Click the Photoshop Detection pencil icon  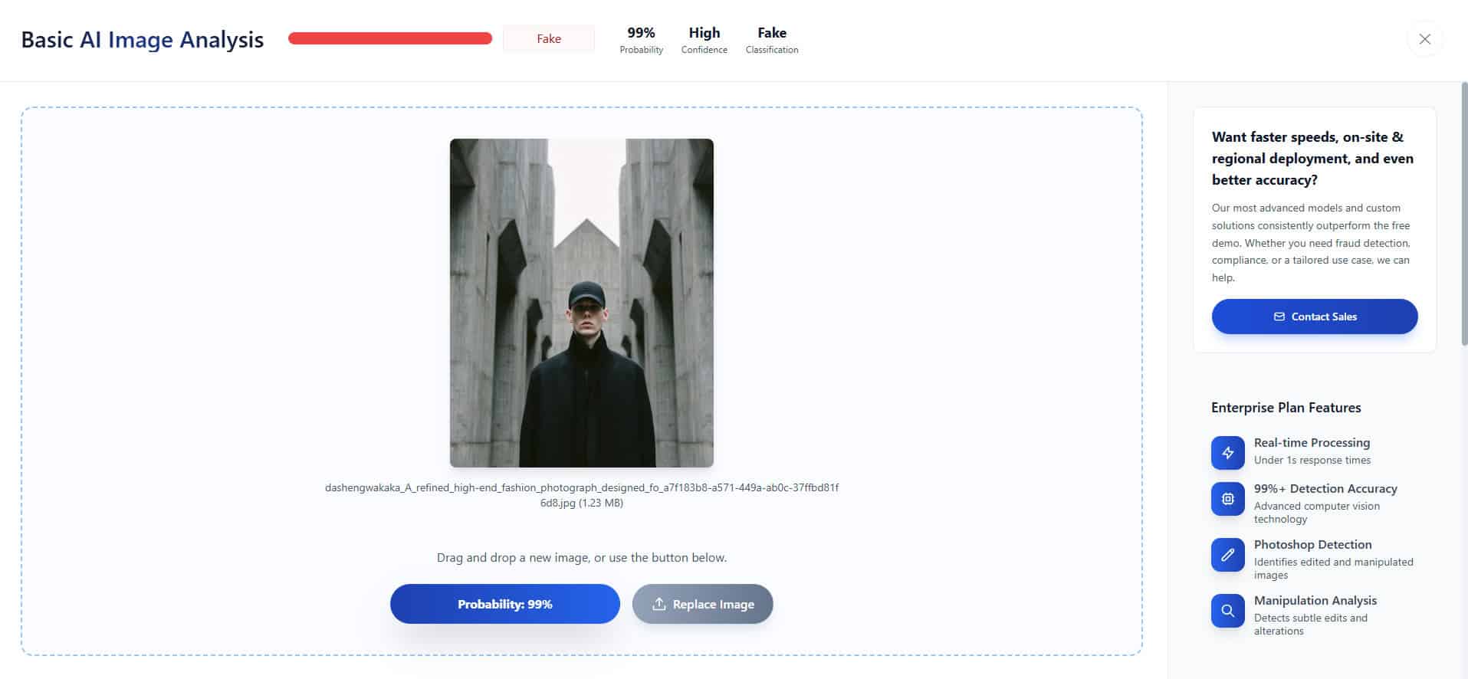1227,555
